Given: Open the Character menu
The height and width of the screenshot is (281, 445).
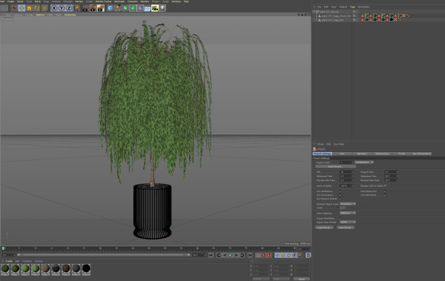Looking at the screenshot, I should pos(133,1).
